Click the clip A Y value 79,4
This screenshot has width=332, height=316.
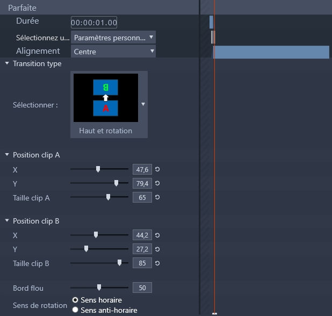(x=142, y=183)
